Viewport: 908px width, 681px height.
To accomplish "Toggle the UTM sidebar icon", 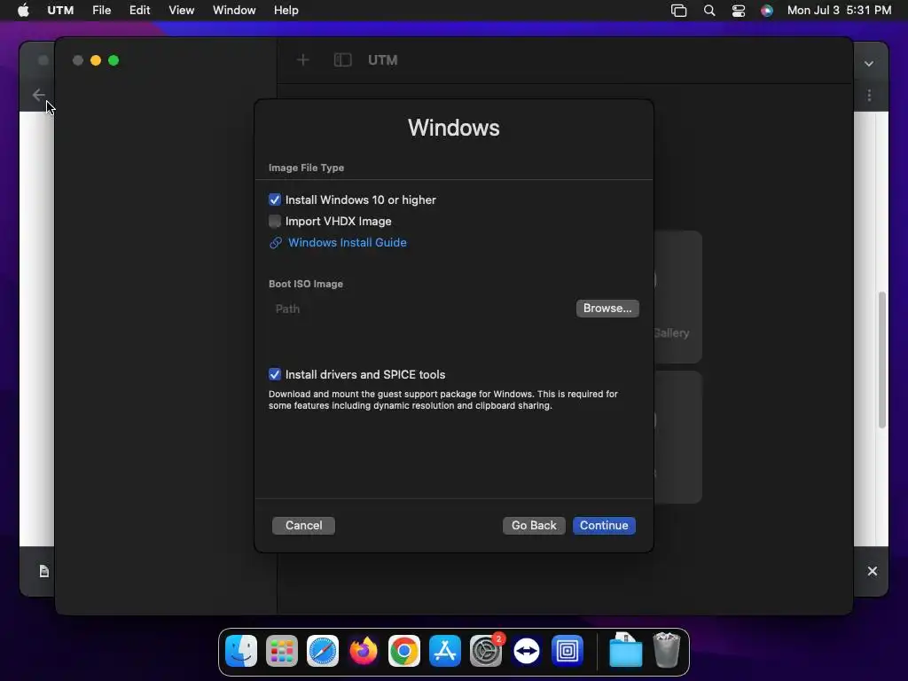I will point(343,60).
